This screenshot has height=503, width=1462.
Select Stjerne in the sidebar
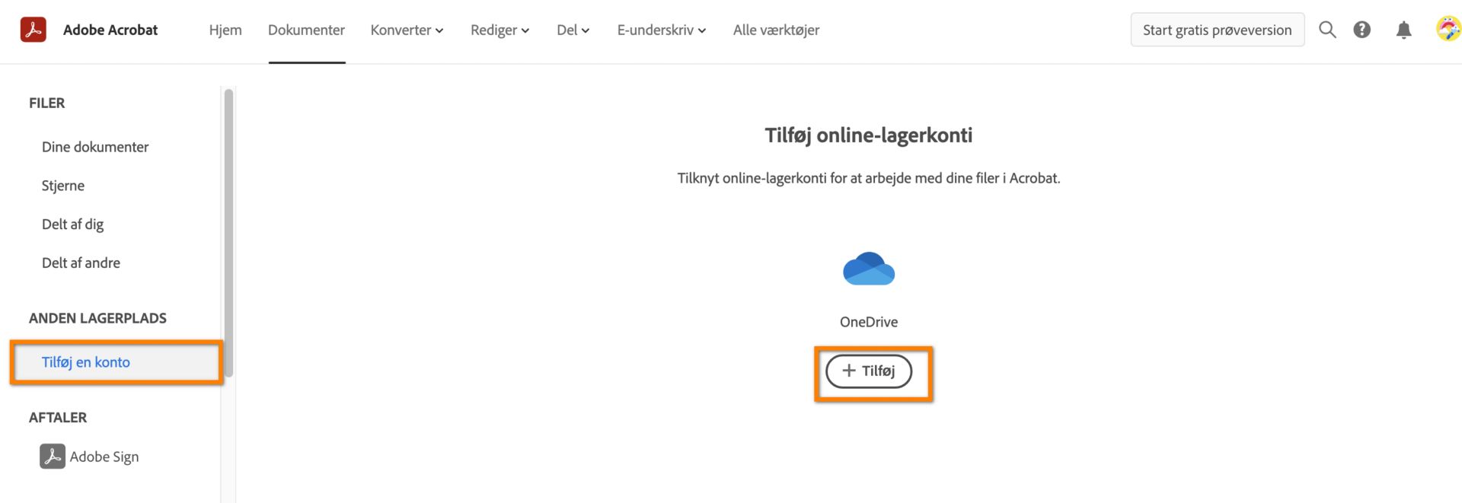click(x=63, y=186)
